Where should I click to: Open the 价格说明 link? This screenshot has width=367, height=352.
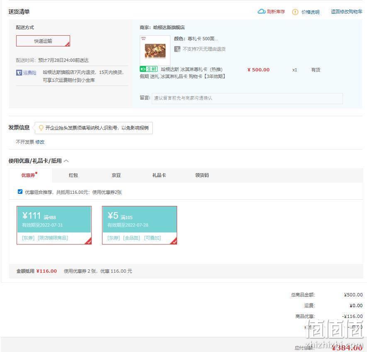click(310, 12)
